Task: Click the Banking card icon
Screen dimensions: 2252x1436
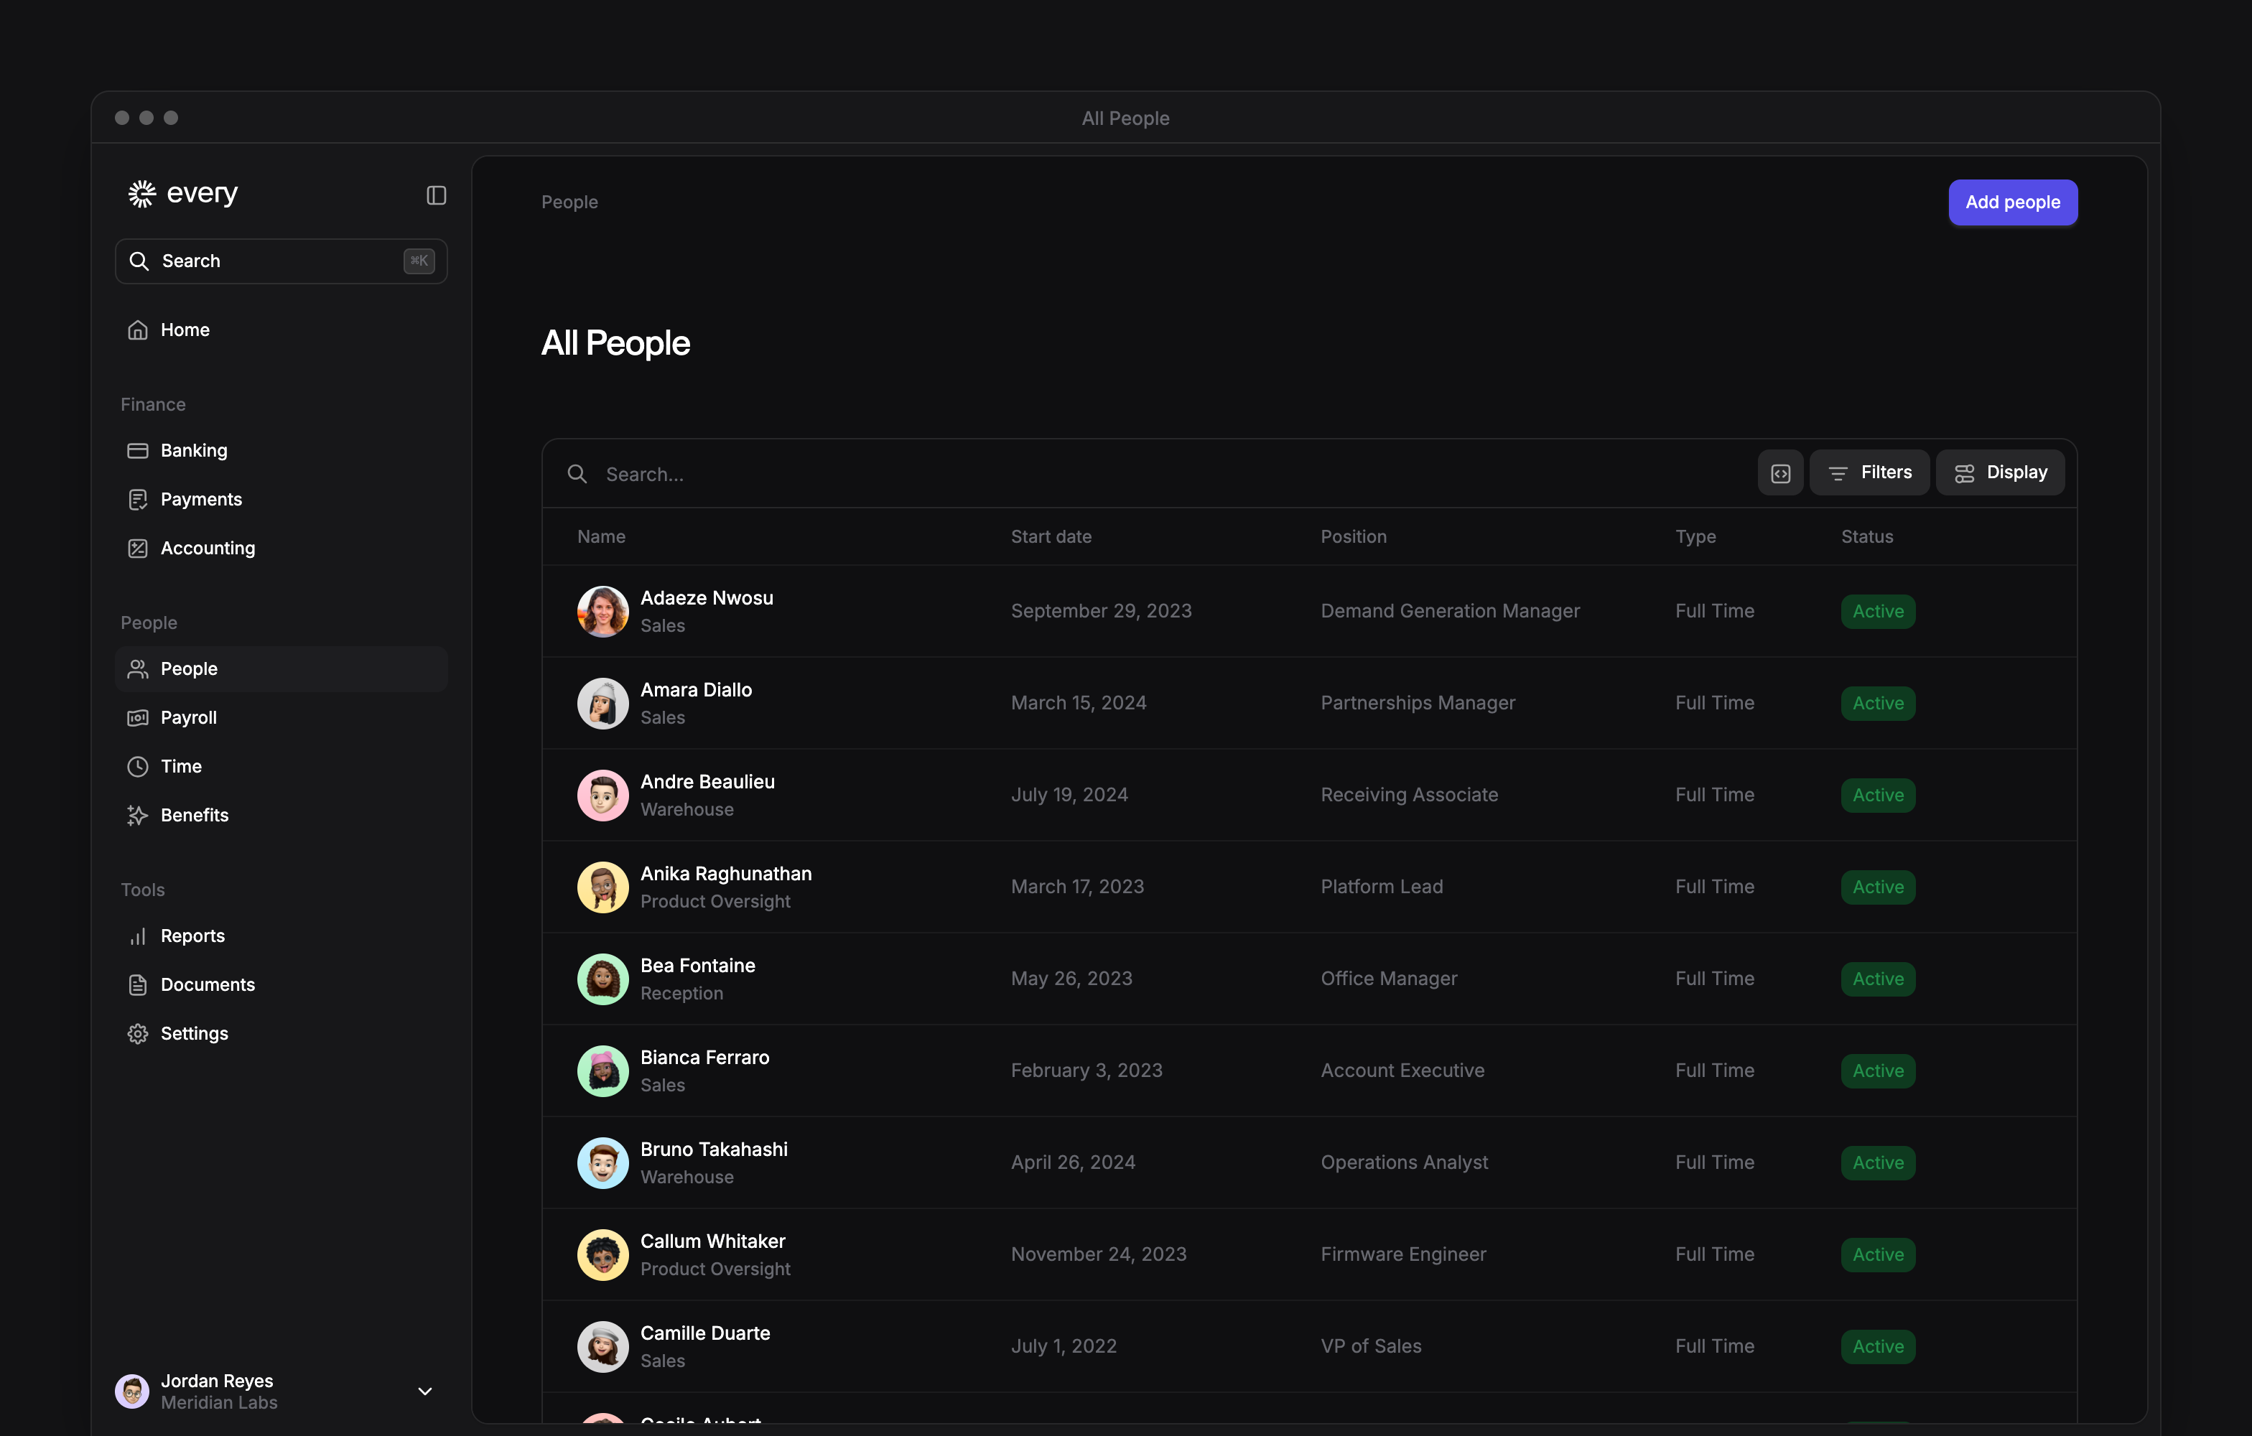Action: click(x=137, y=451)
